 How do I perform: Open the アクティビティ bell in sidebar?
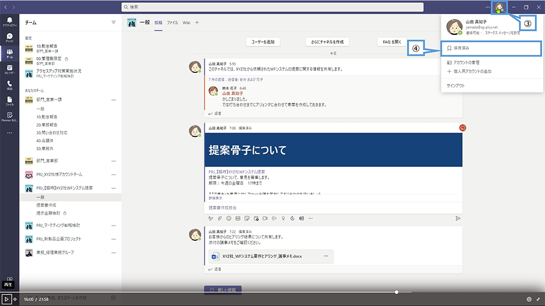click(9, 21)
